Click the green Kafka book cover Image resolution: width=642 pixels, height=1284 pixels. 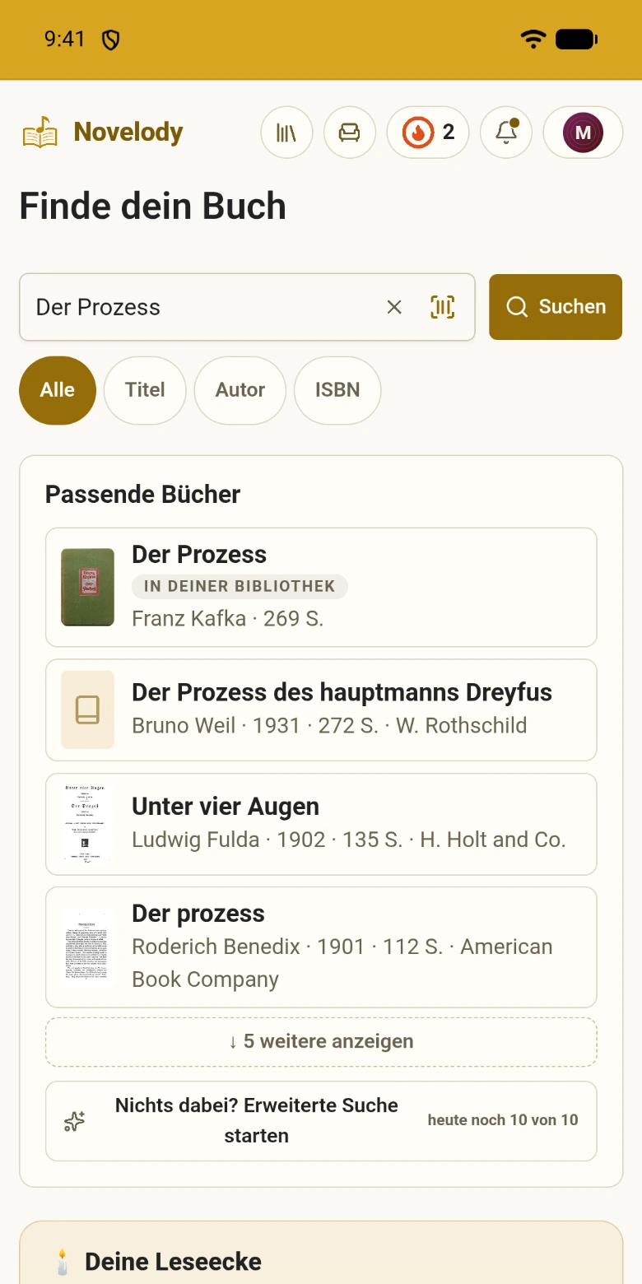(x=87, y=587)
